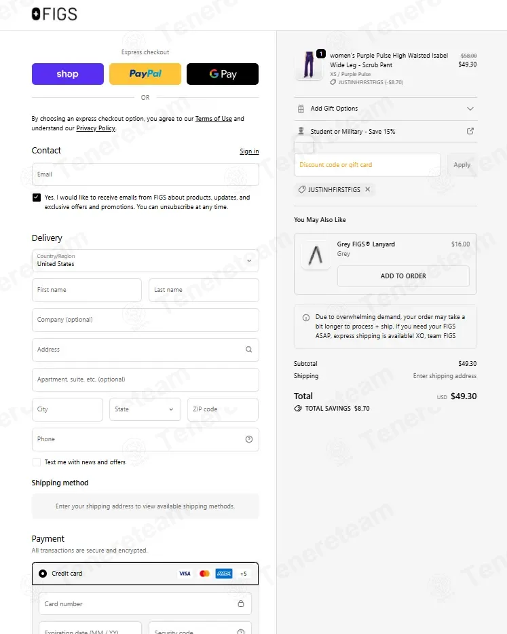Add Grey FIGS Lanyard to order
Screen dimensions: 507x634
[x=403, y=276]
